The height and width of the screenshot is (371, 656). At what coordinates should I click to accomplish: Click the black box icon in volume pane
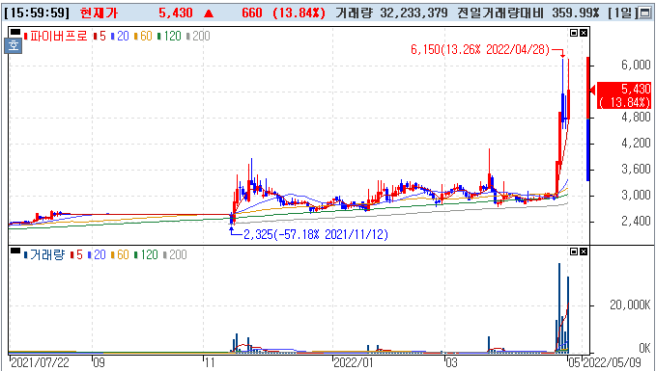click(15, 251)
